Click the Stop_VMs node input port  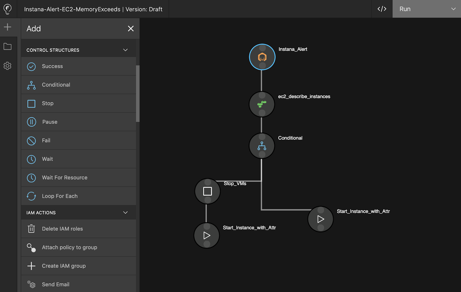pos(208,182)
